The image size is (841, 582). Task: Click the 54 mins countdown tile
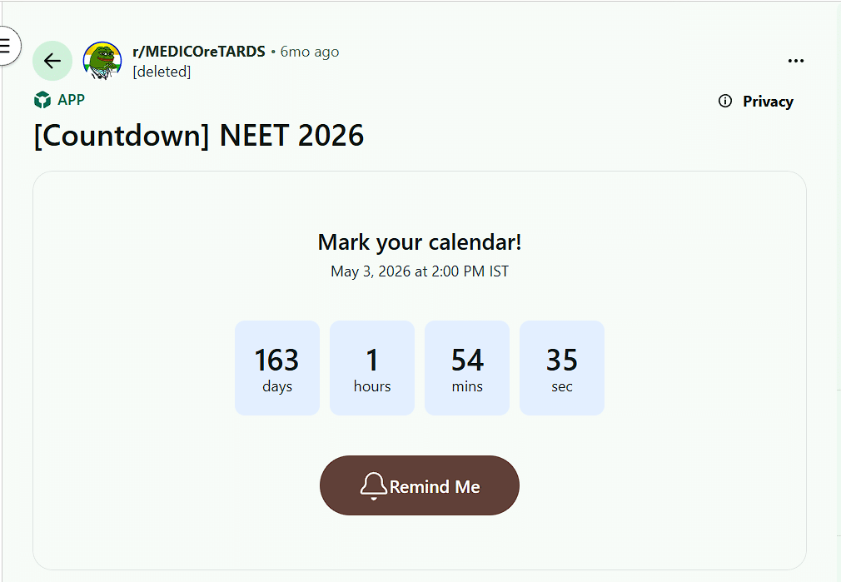pyautogui.click(x=466, y=367)
